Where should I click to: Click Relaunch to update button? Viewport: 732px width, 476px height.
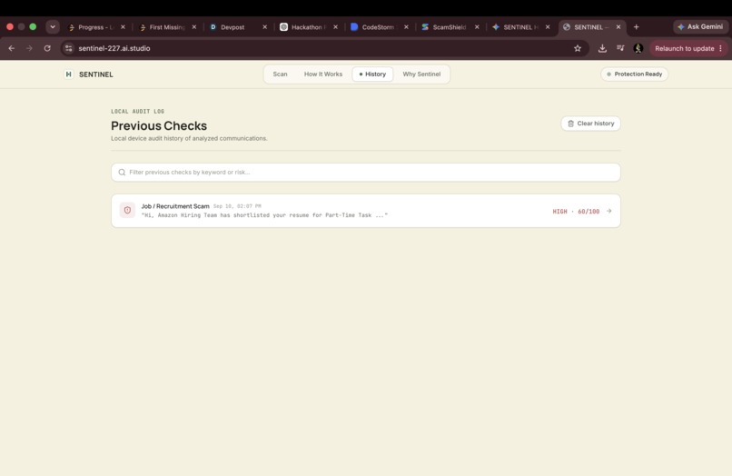click(685, 48)
